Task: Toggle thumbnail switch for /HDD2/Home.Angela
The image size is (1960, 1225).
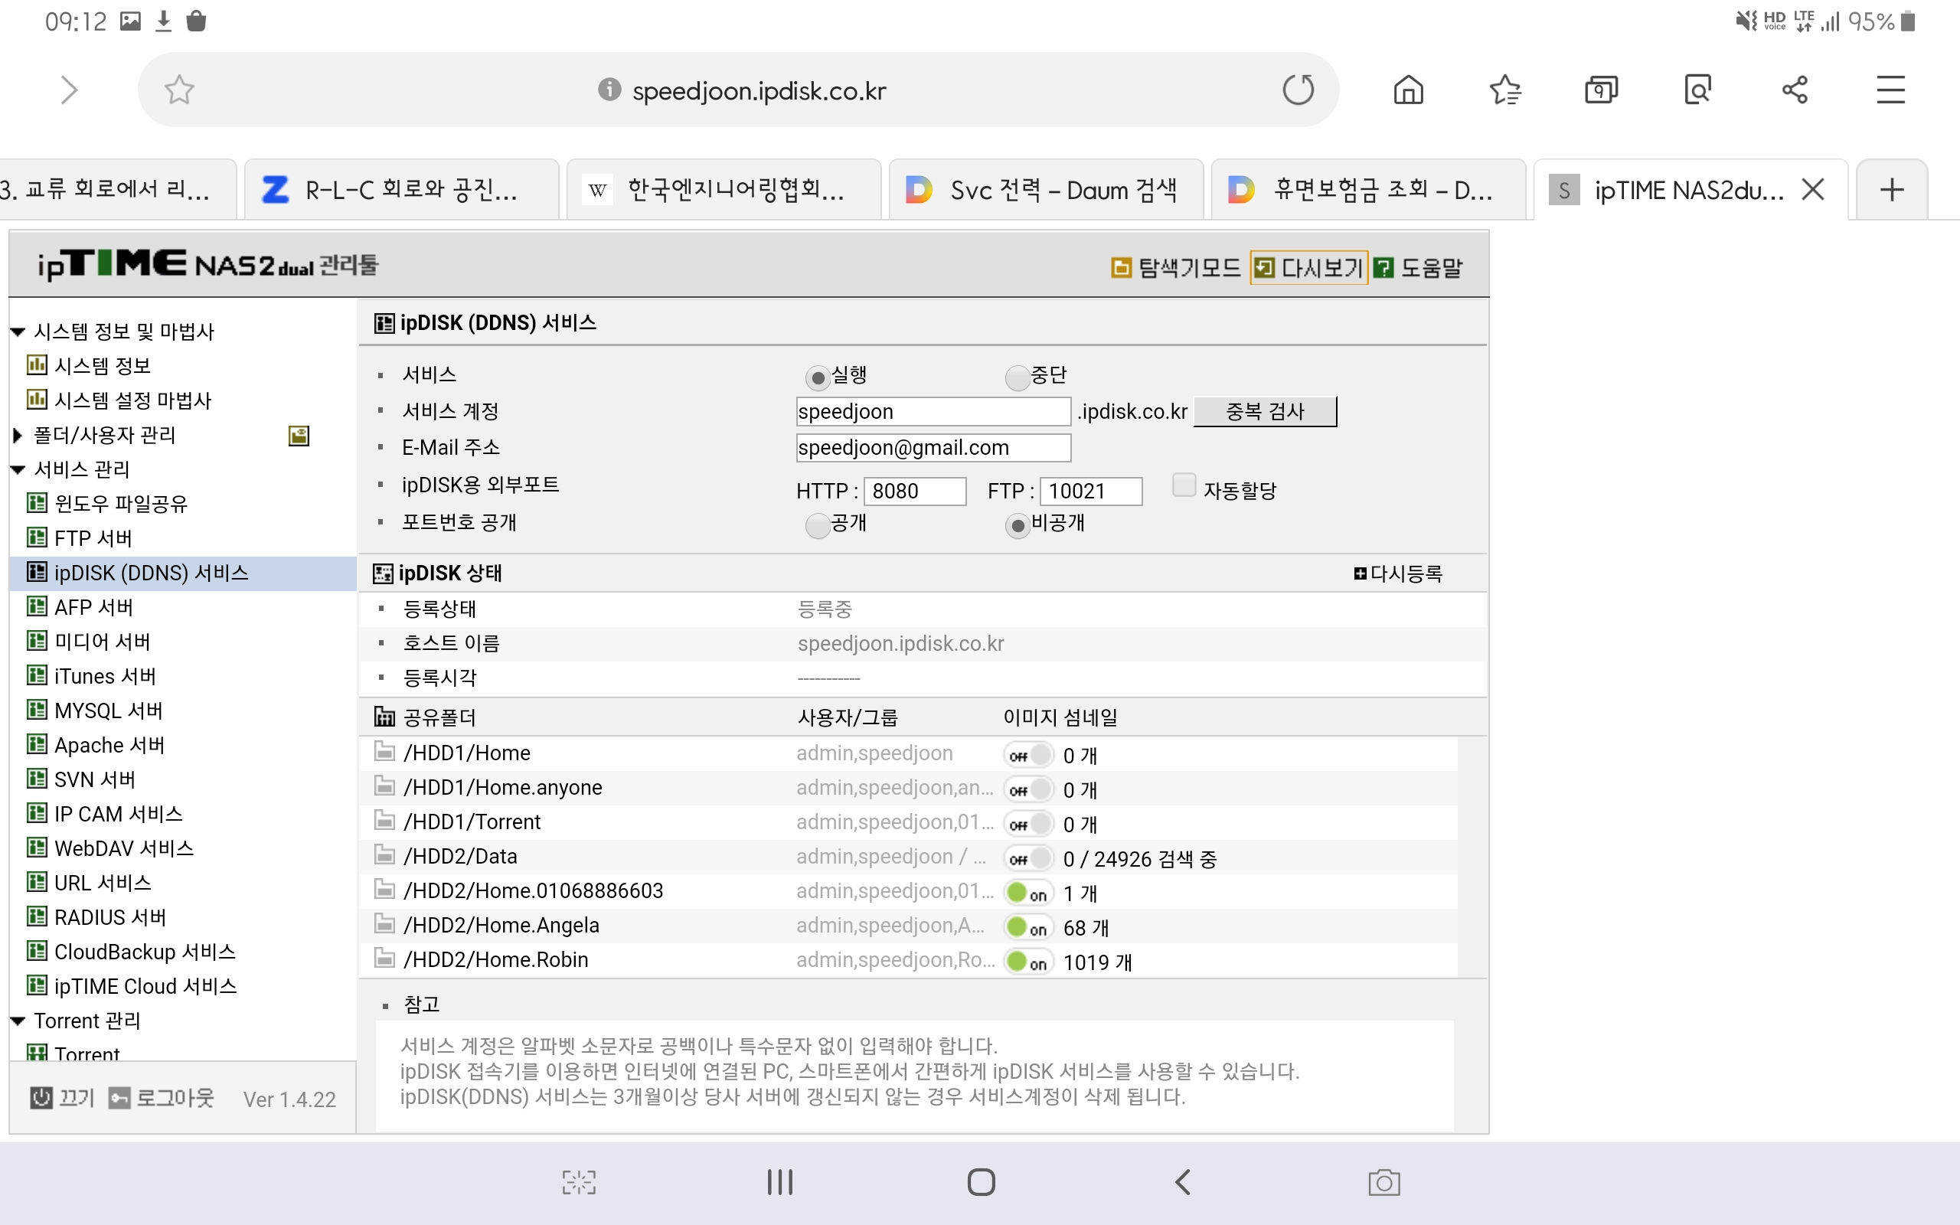Action: coord(1028,928)
